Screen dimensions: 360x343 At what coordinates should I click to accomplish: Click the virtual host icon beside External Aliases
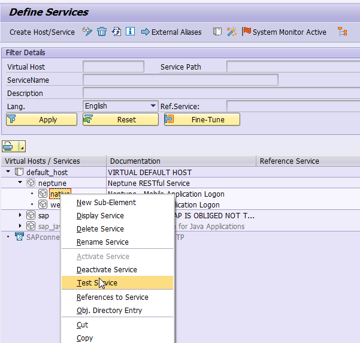coord(217,32)
